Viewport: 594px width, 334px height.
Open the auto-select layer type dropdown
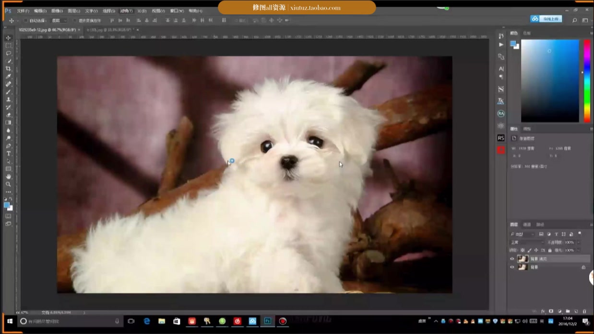[x=59, y=21]
